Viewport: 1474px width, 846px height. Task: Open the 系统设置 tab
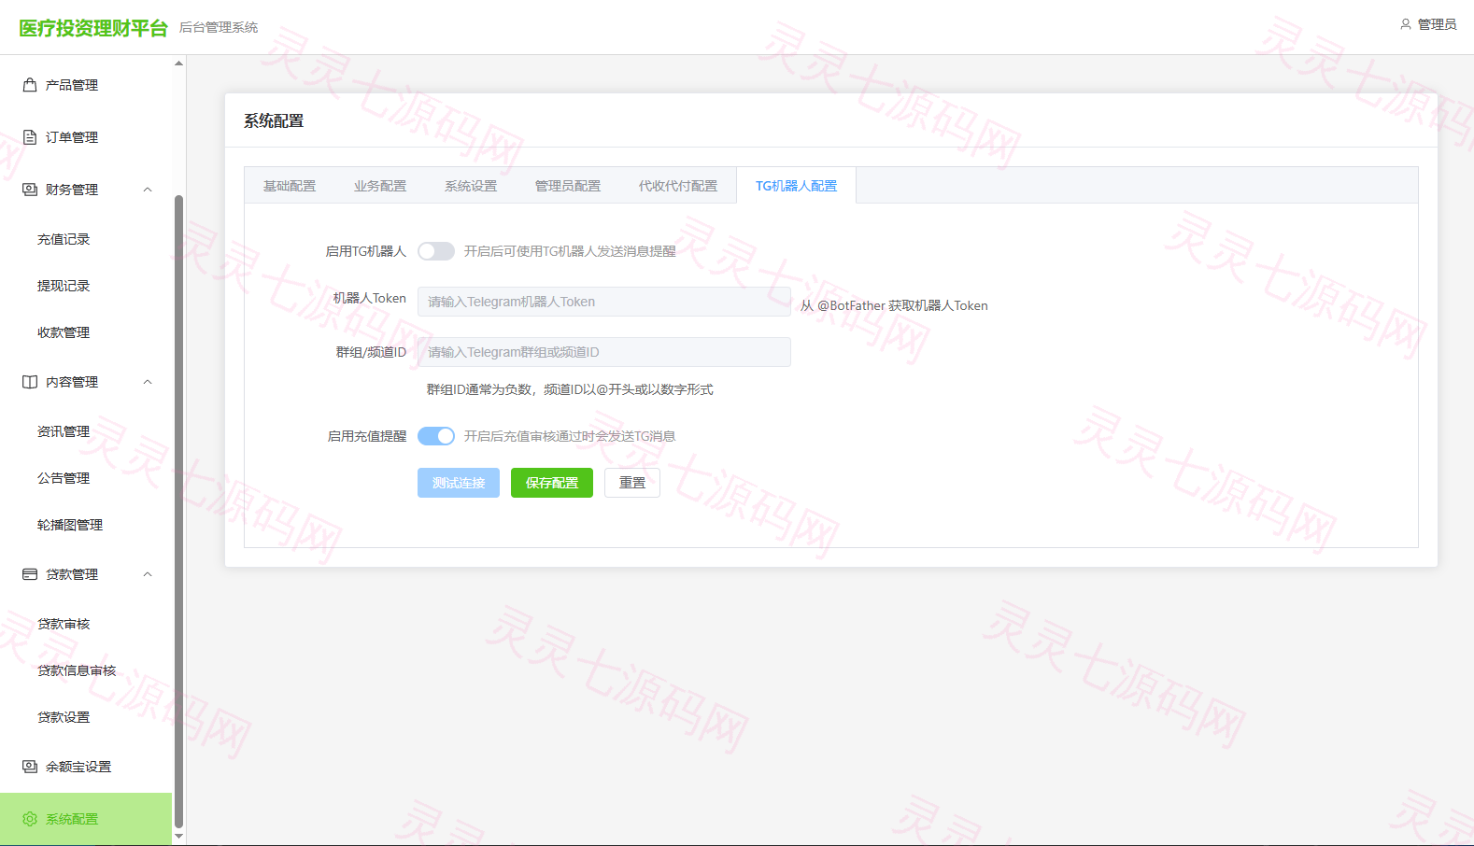click(x=471, y=186)
